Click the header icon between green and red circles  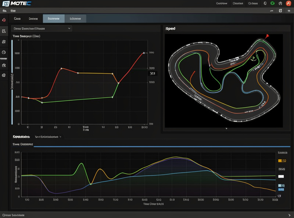click(x=280, y=3)
